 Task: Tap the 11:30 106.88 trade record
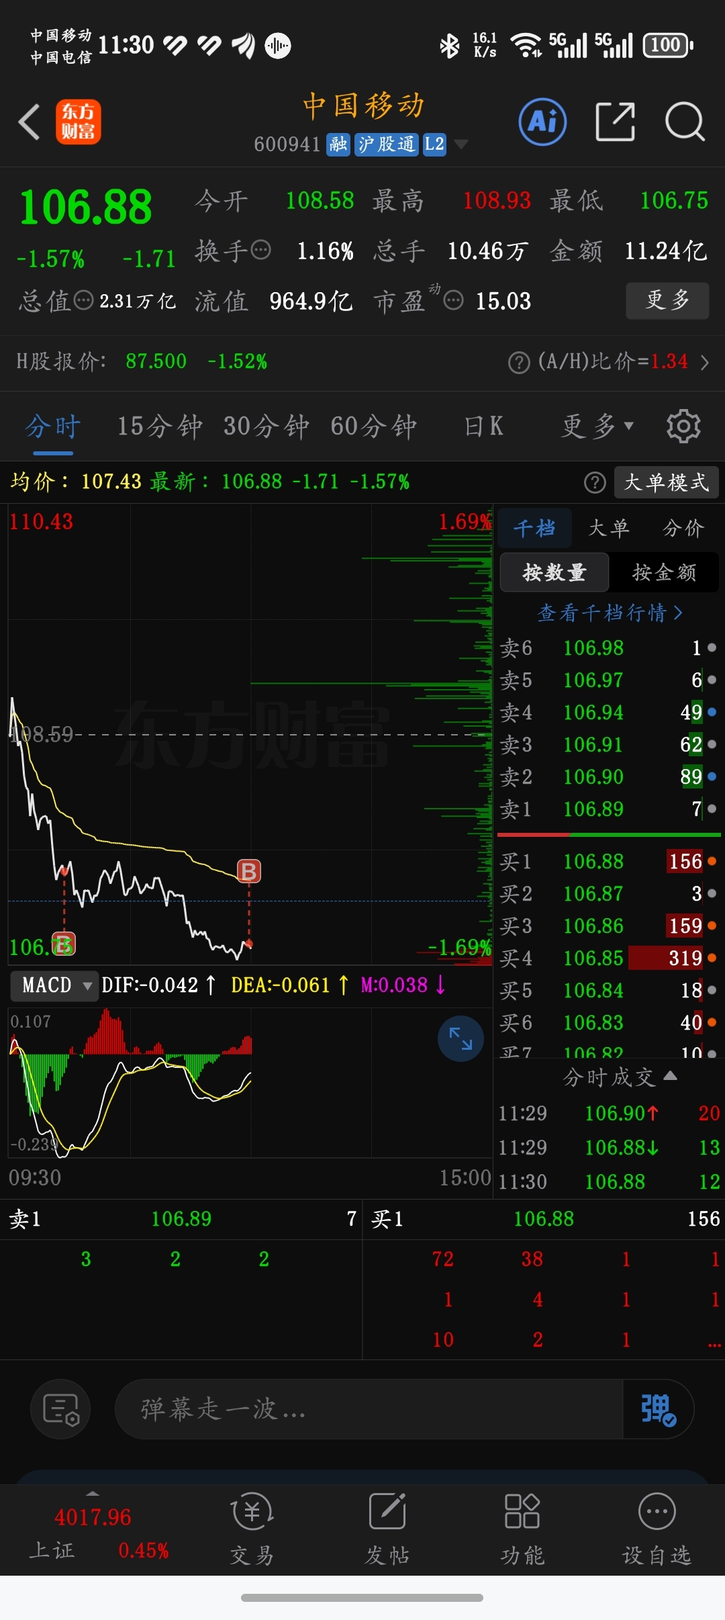[x=608, y=1181]
